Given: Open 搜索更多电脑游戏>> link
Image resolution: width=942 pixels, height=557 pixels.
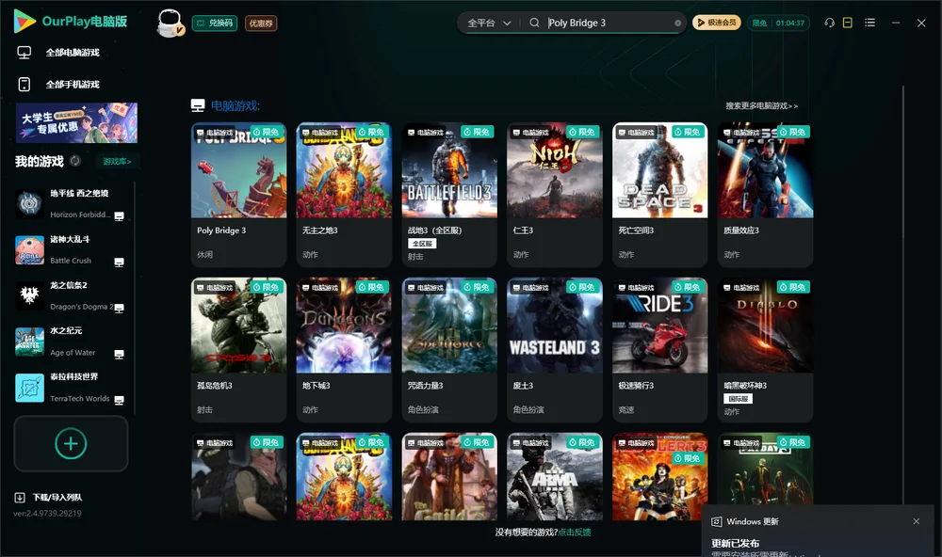Looking at the screenshot, I should 761,105.
